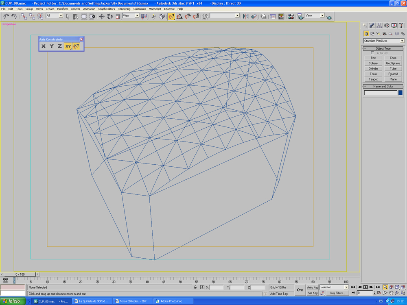Click the Align tool icon
Viewport: 407px width, 305px height.
254,17
